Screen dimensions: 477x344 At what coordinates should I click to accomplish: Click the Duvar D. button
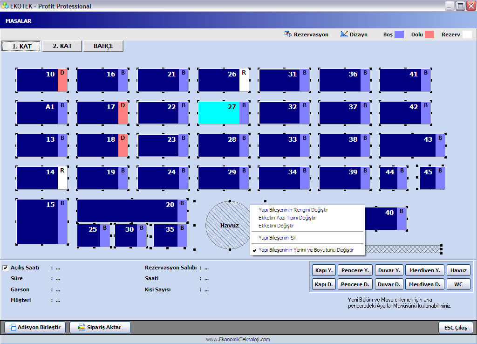(x=389, y=284)
